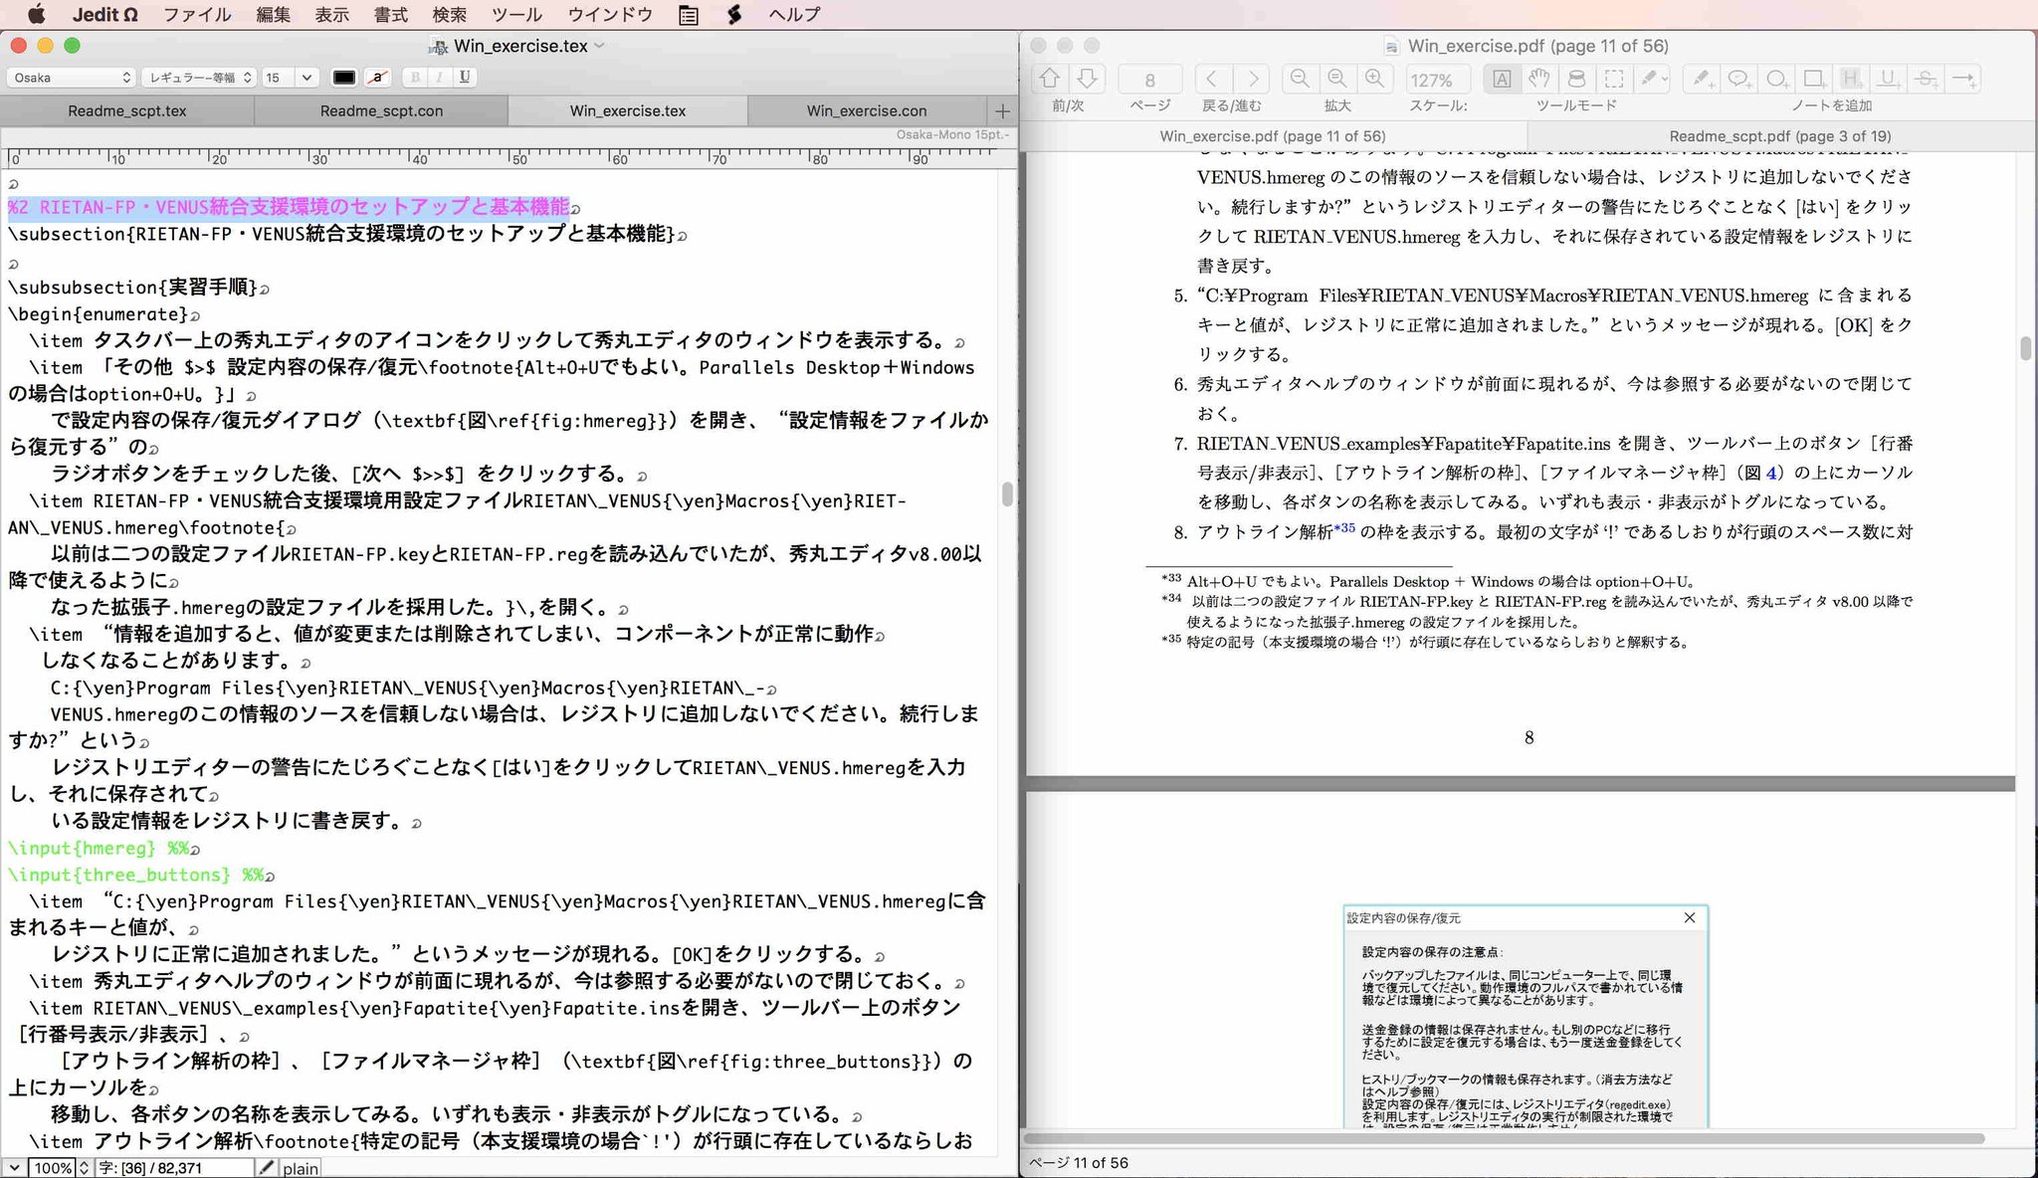This screenshot has width=2038, height=1178.
Task: Zoom PDF to actual size magnifier
Action: [1337, 79]
